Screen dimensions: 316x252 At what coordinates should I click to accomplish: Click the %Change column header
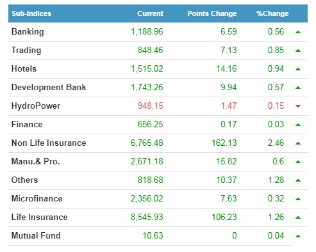[272, 13]
